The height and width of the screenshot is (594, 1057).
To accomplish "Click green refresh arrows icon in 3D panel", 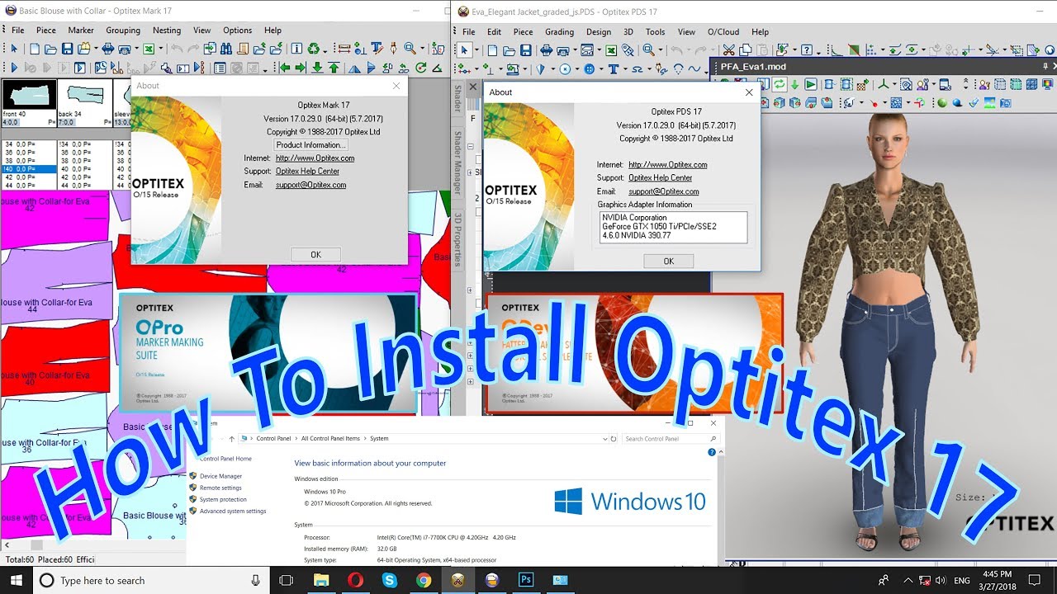I will pos(780,84).
